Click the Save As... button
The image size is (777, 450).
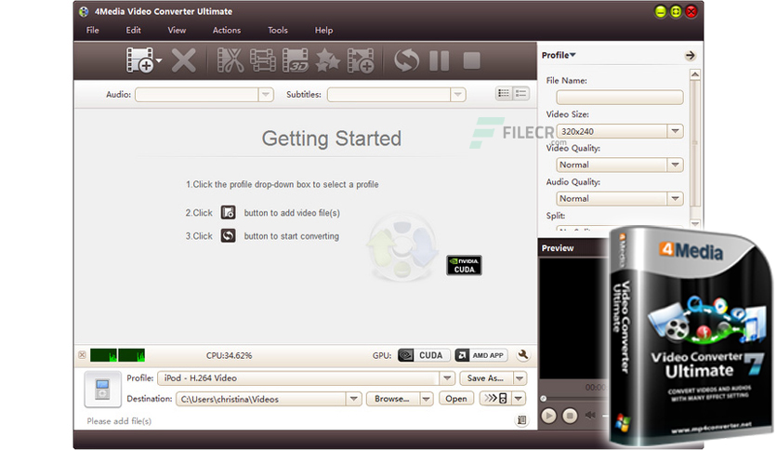(485, 378)
